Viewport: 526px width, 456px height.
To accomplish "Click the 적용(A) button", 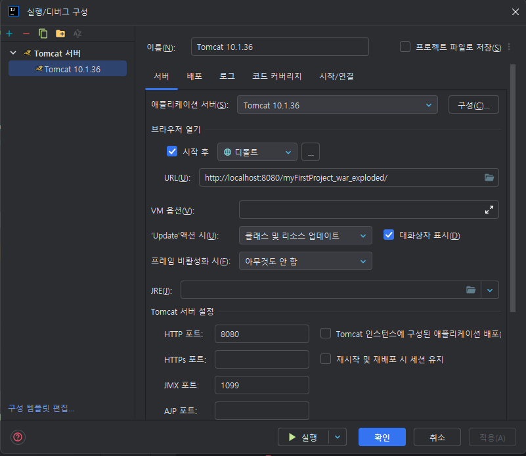I will click(492, 437).
